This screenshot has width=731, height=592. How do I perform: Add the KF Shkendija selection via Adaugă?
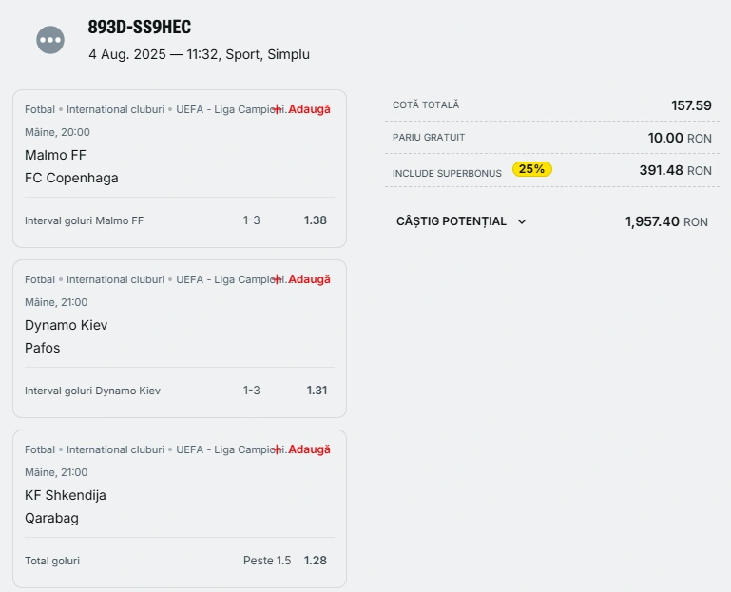310,449
